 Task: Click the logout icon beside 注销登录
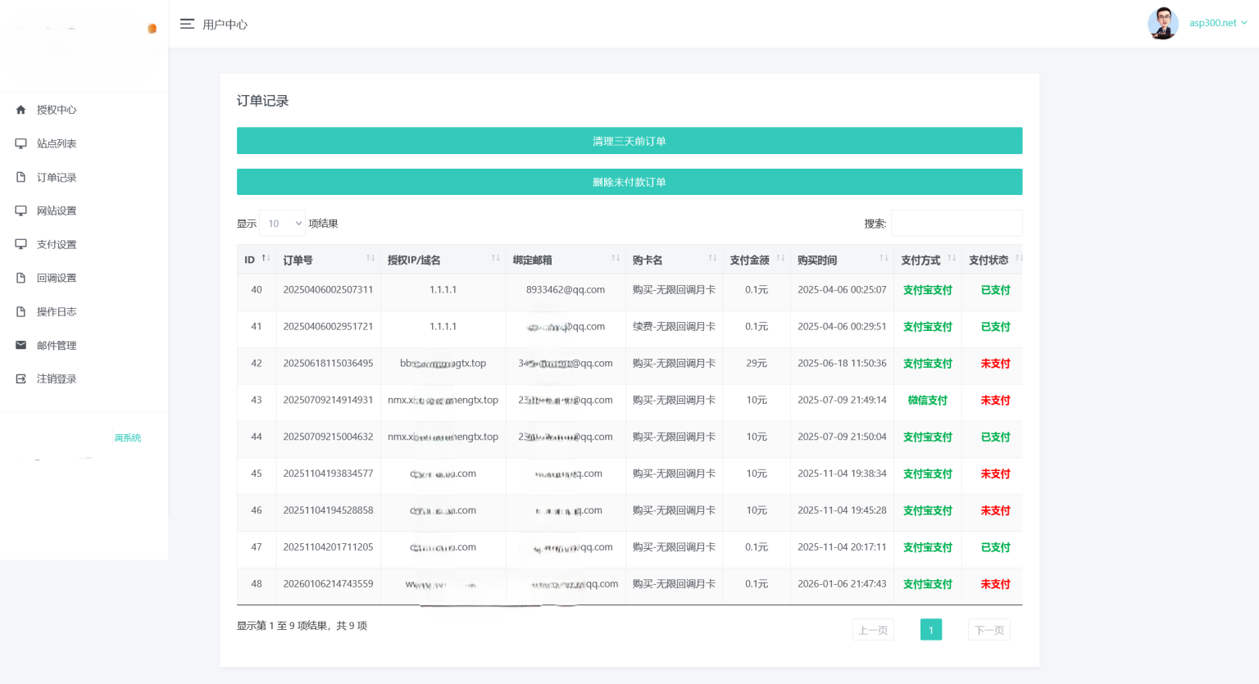pyautogui.click(x=20, y=378)
